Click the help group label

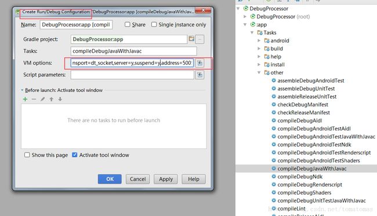click(x=275, y=57)
